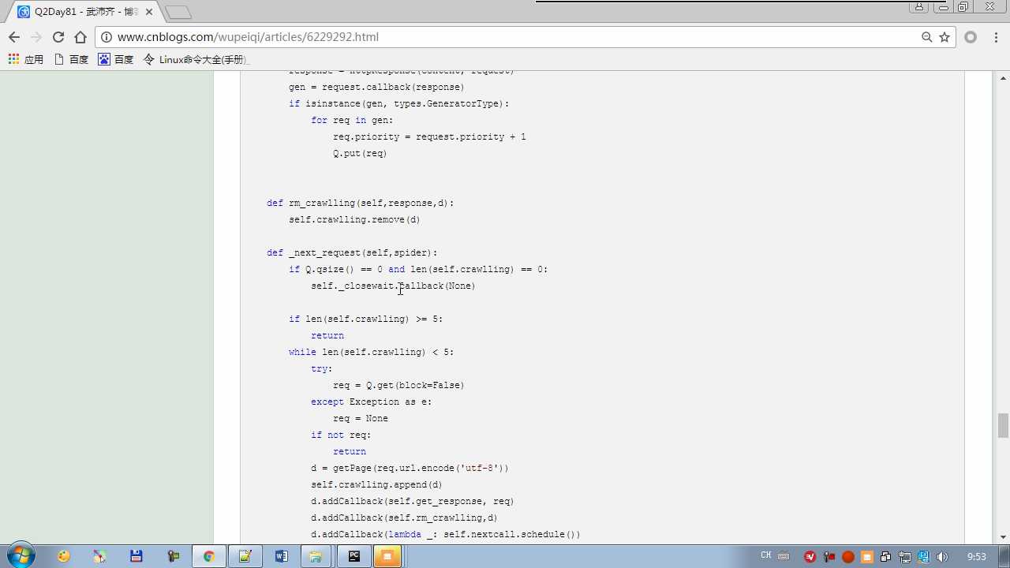Click 'if isinstance(gen, types.GeneratorType):' line

coord(398,104)
